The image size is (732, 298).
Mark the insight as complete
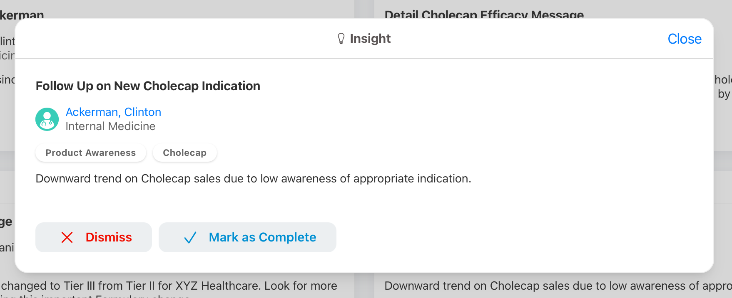(247, 237)
